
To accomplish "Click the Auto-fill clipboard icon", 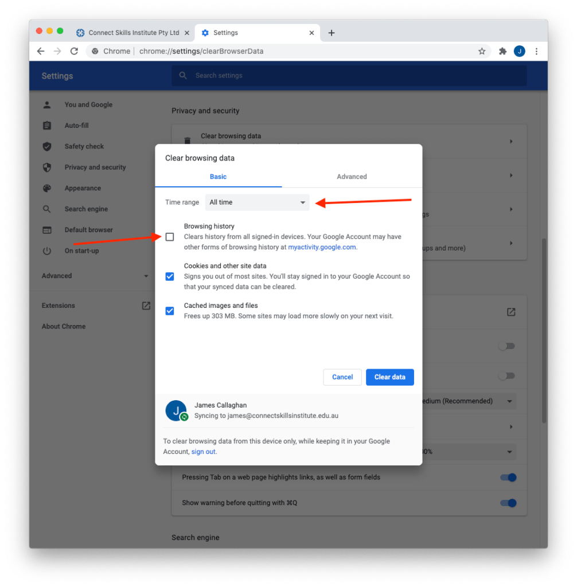I will (x=47, y=126).
